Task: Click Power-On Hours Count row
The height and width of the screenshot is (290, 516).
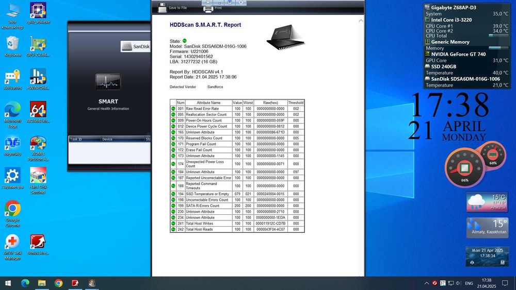Action: point(237,121)
